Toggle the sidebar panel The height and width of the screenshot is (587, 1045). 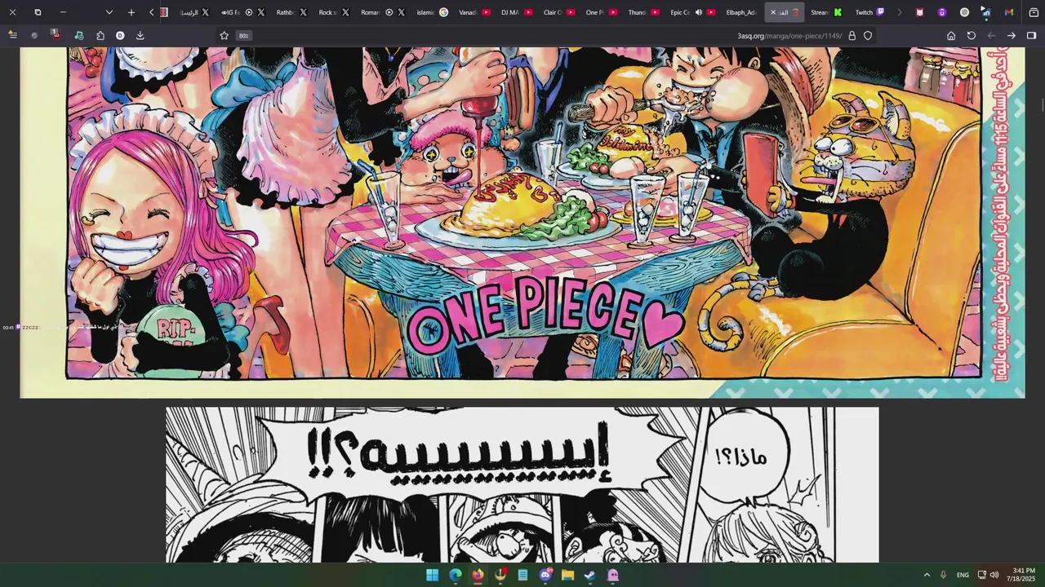[x=1031, y=36]
